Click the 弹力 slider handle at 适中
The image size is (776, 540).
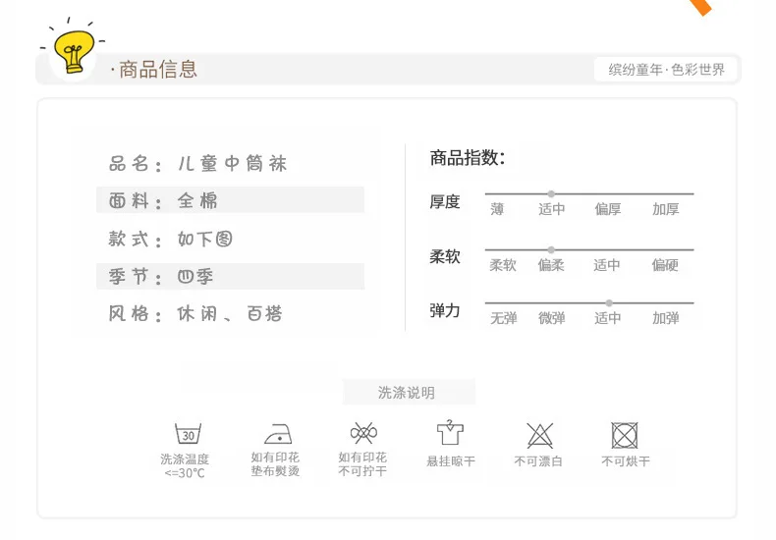coord(609,302)
